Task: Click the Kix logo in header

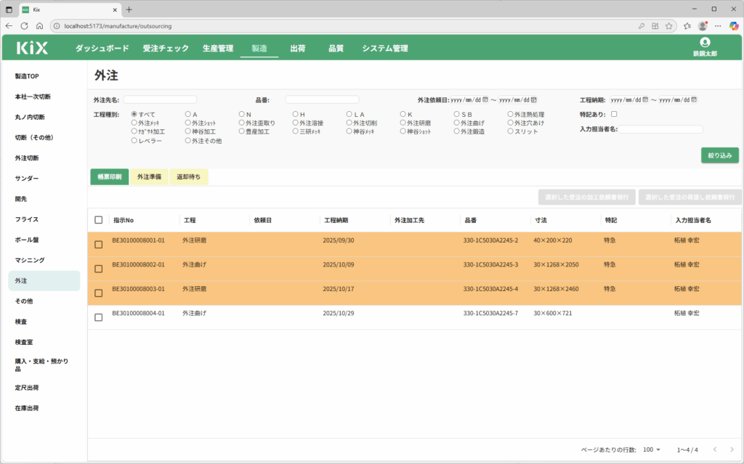Action: click(x=32, y=49)
